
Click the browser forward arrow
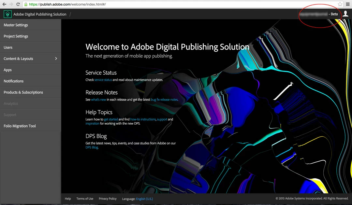coord(11,4)
